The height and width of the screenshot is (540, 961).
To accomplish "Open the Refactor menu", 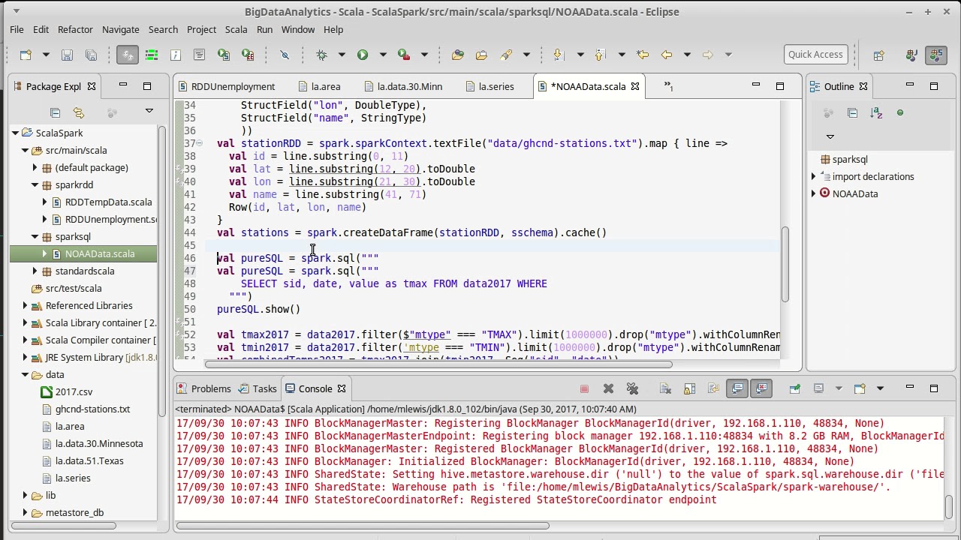I will pos(75,29).
